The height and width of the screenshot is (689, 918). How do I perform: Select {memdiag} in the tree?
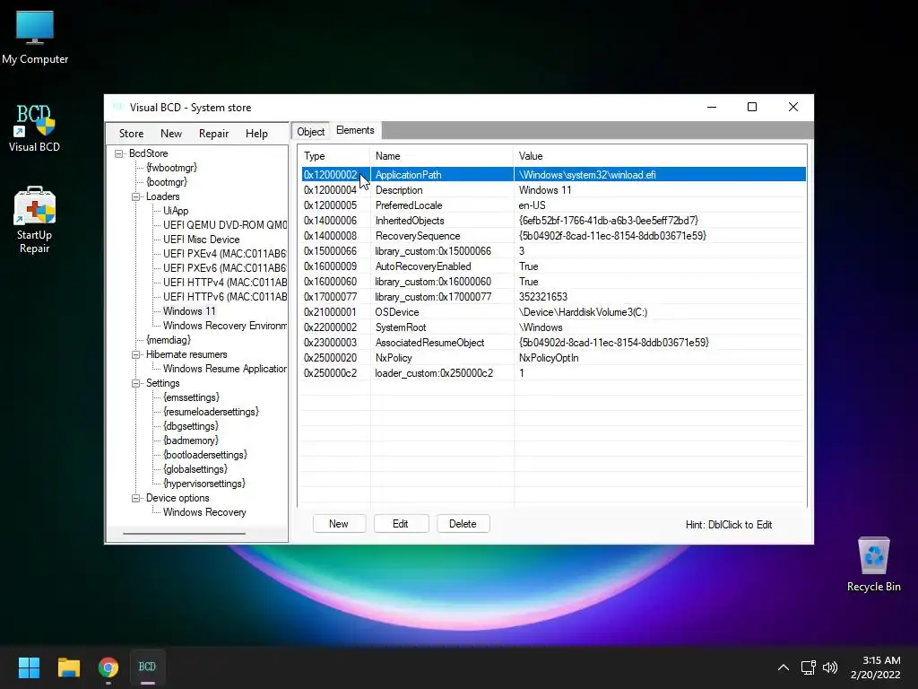coord(169,340)
